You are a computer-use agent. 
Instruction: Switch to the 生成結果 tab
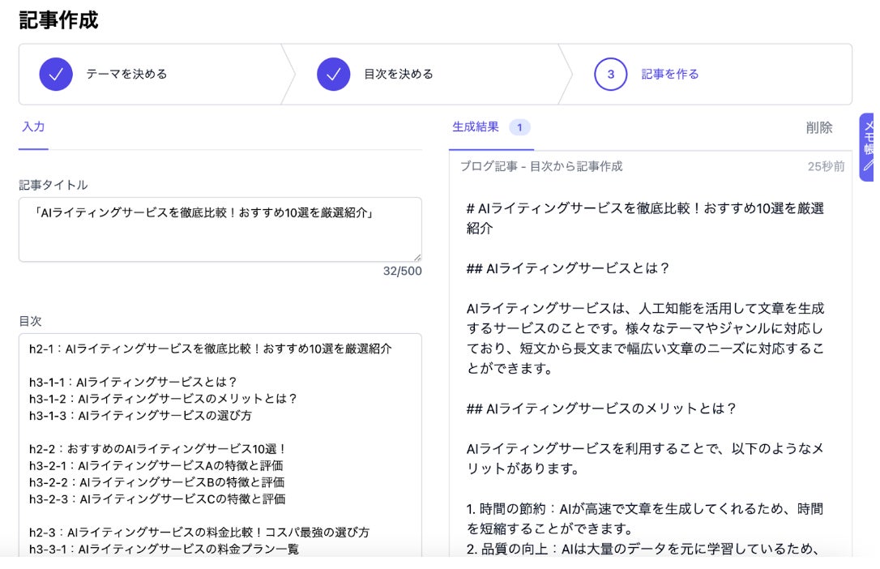(476, 126)
